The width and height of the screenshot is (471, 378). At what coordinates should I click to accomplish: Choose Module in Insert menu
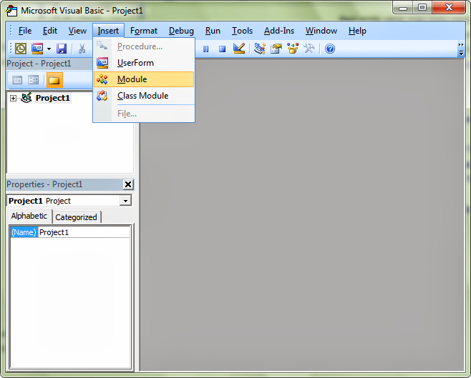[x=144, y=79]
